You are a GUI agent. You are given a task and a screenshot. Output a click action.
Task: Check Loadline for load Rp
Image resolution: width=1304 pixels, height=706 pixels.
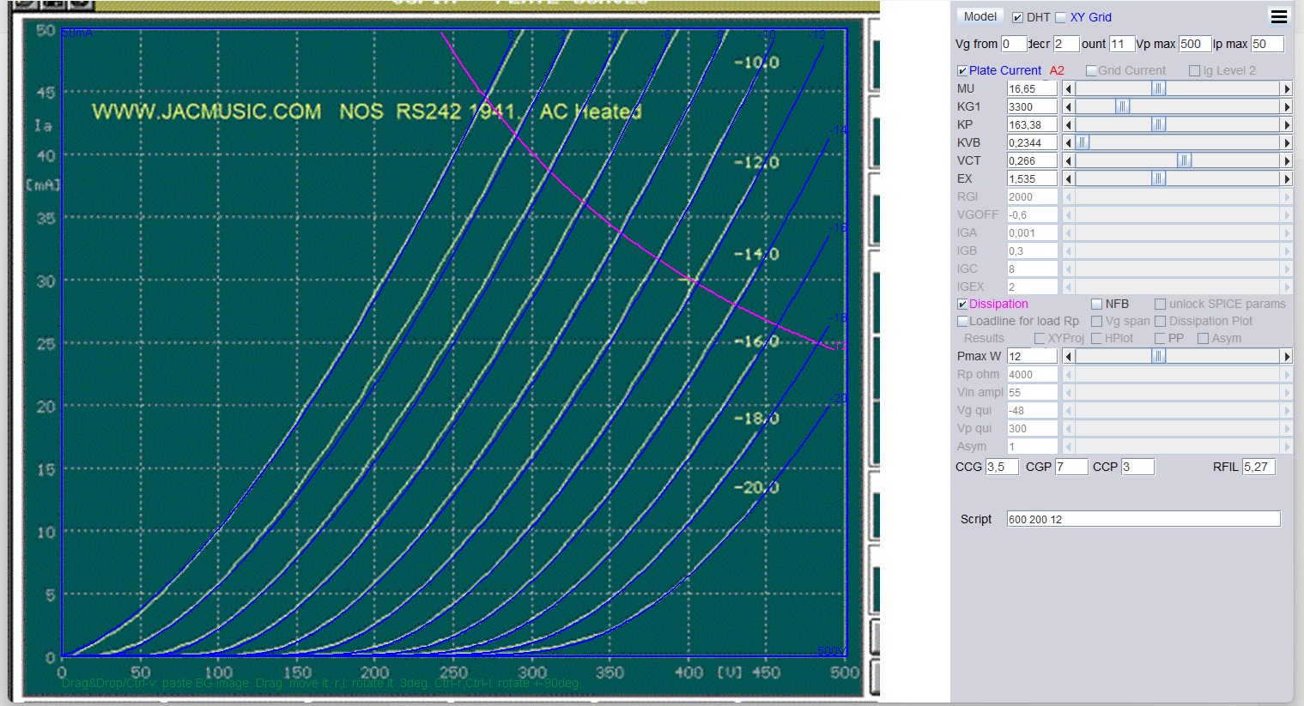[x=962, y=322]
